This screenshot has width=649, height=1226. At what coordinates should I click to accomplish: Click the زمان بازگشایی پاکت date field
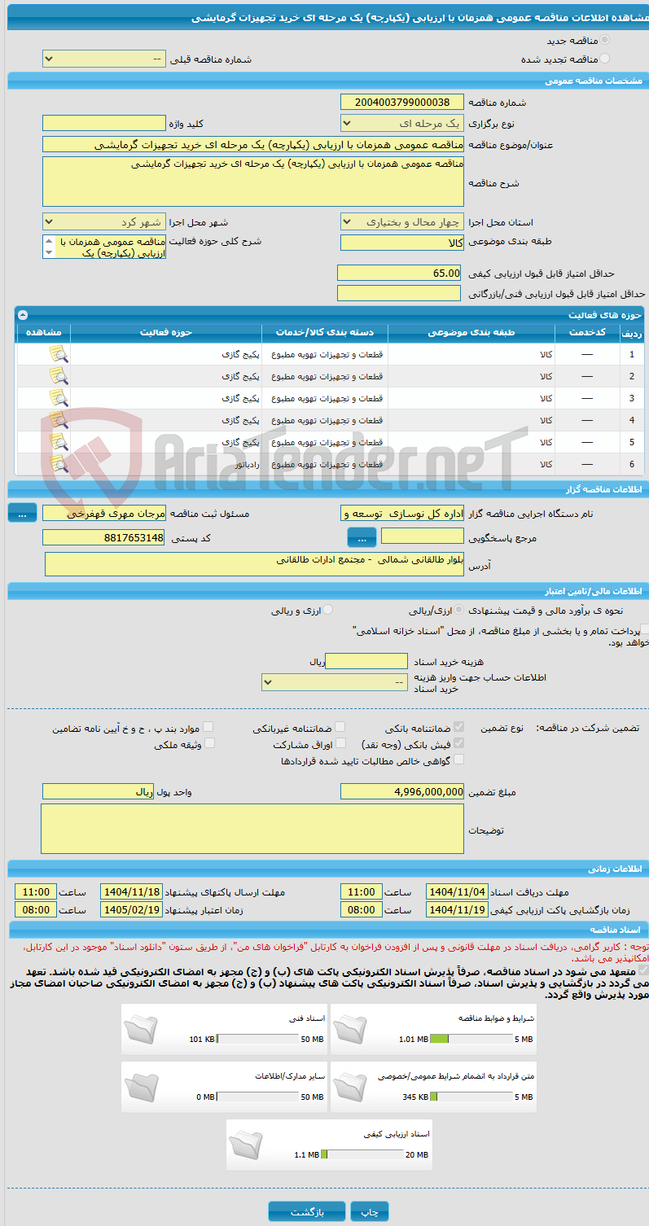457,909
